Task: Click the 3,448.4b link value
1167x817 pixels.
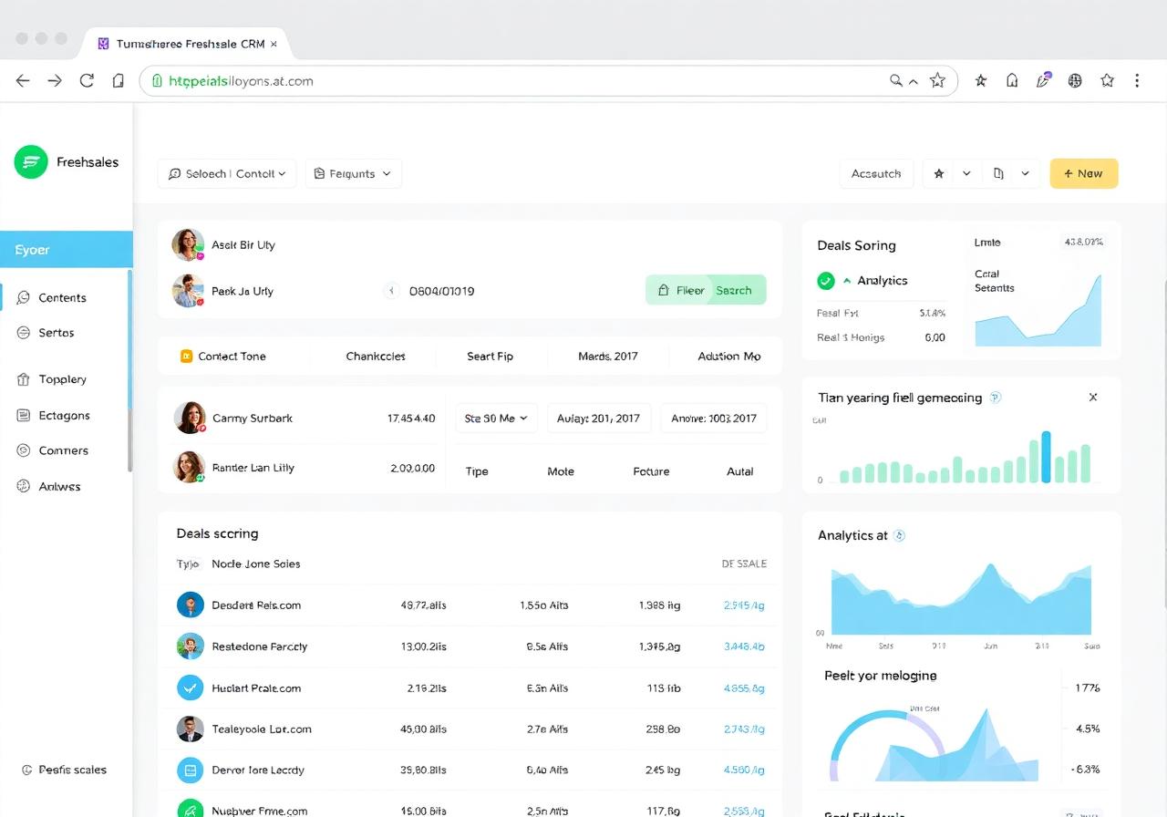Action: pos(743,646)
